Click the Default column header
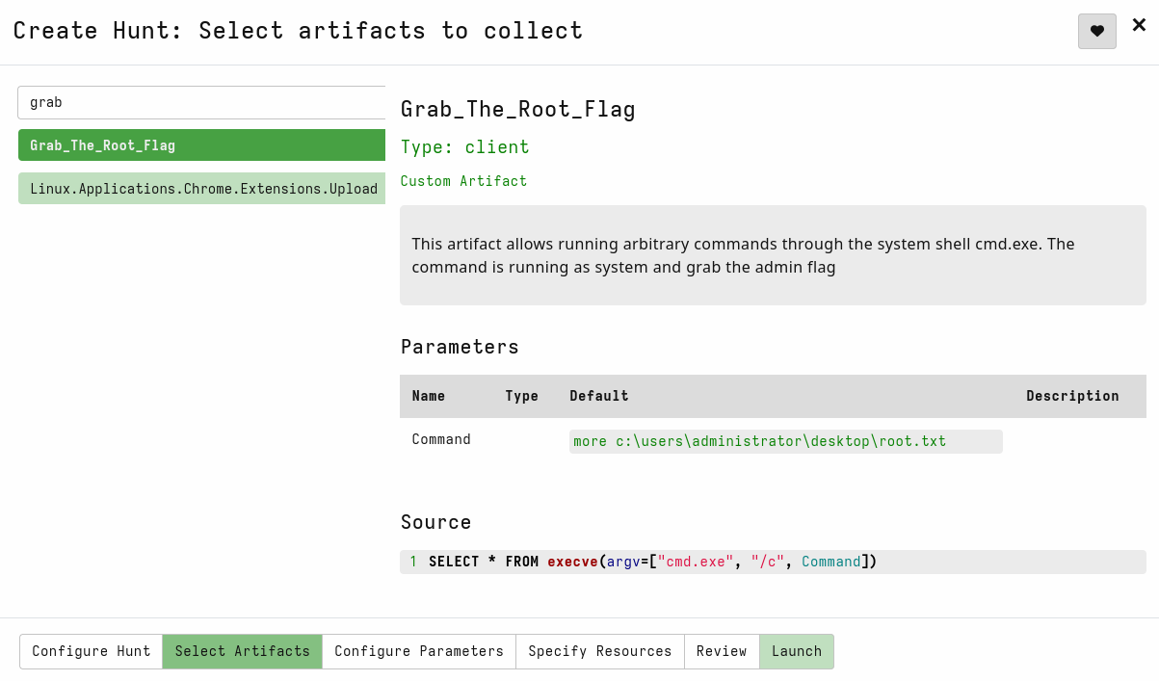Image resolution: width=1159 pixels, height=681 pixels. click(x=599, y=396)
